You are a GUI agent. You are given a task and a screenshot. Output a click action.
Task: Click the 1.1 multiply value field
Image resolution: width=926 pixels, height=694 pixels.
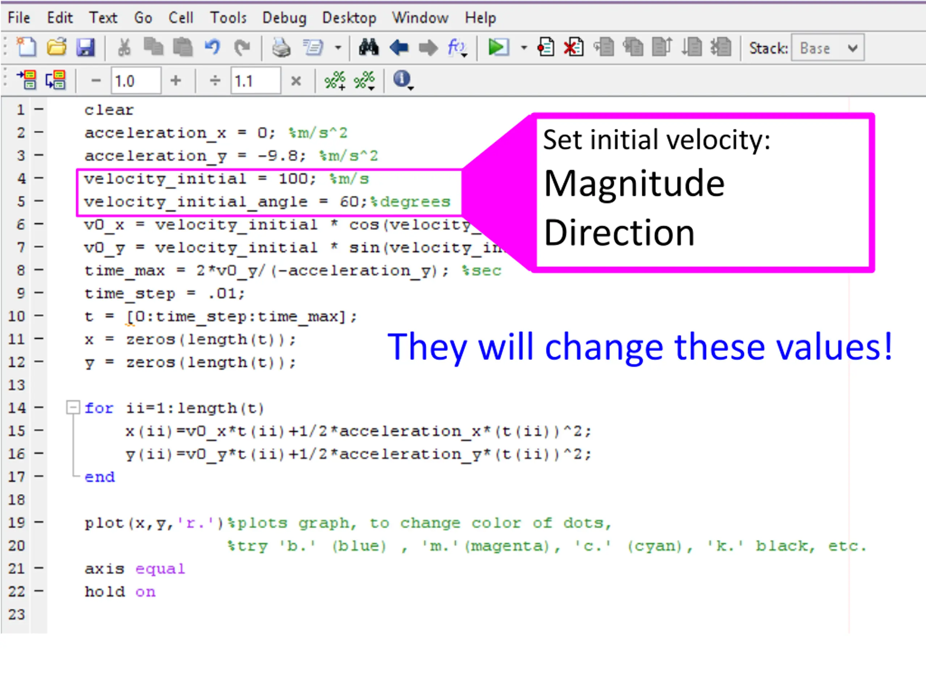point(255,80)
